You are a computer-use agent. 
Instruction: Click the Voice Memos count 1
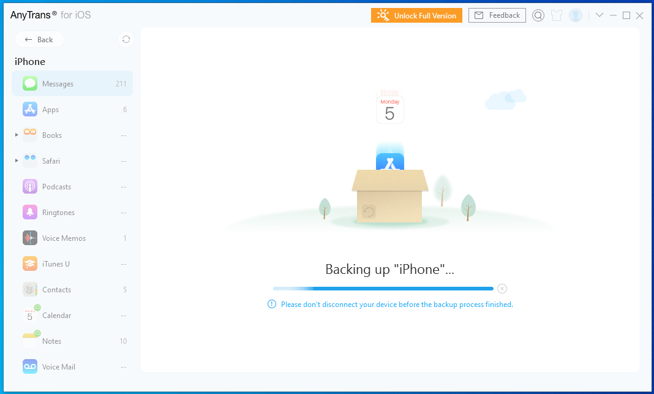125,238
